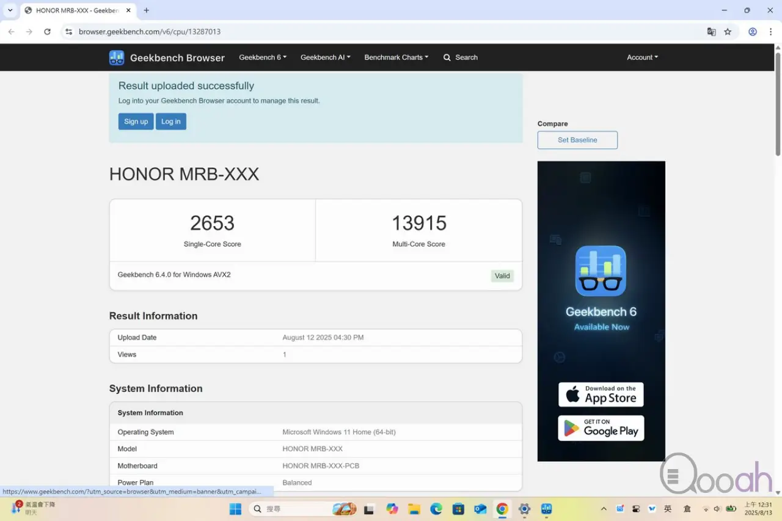Viewport: 782px width, 521px height.
Task: Bookmark this page with the star icon
Action: point(728,32)
